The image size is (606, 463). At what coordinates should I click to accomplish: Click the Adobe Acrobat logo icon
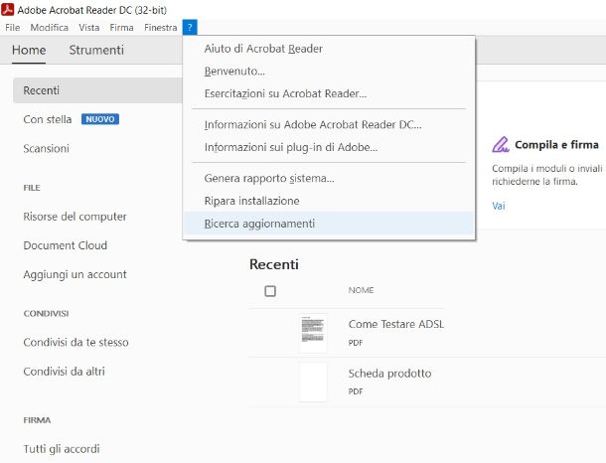(x=9, y=10)
